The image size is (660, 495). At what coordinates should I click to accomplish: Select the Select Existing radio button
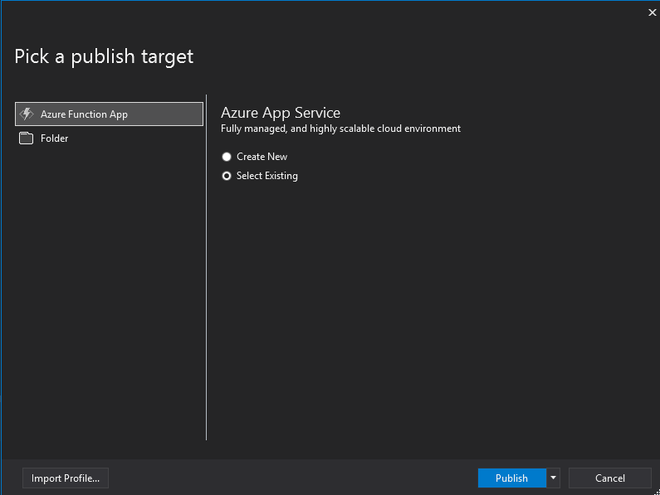227,176
